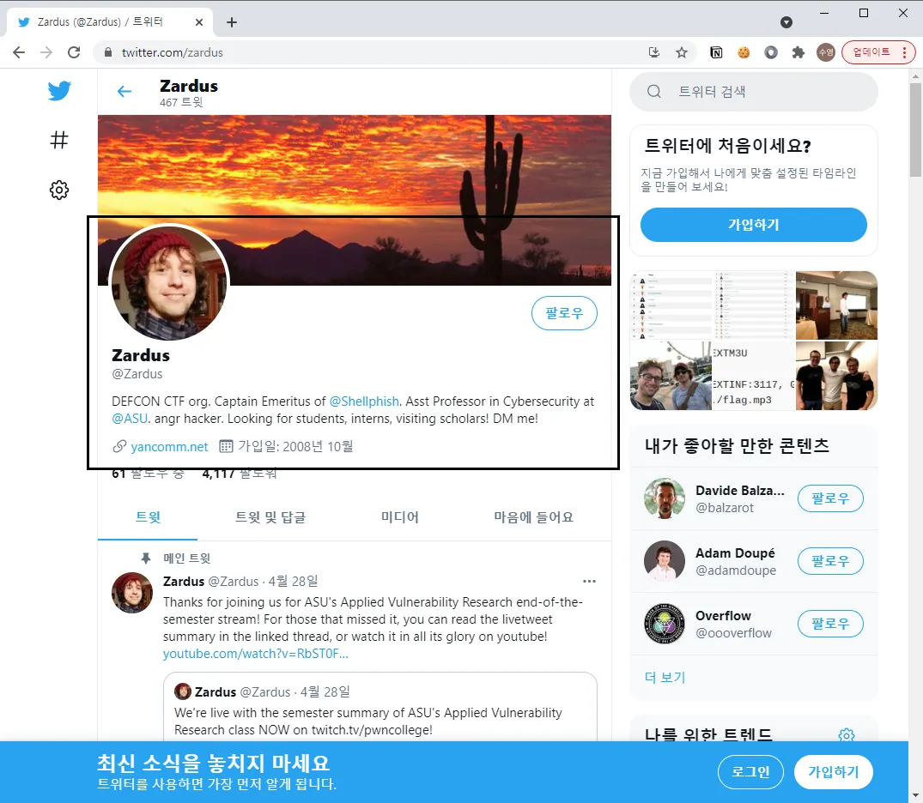Click the white 가입하기 button in bottom banner
Screen dimensions: 923x803
pyautogui.click(x=833, y=772)
